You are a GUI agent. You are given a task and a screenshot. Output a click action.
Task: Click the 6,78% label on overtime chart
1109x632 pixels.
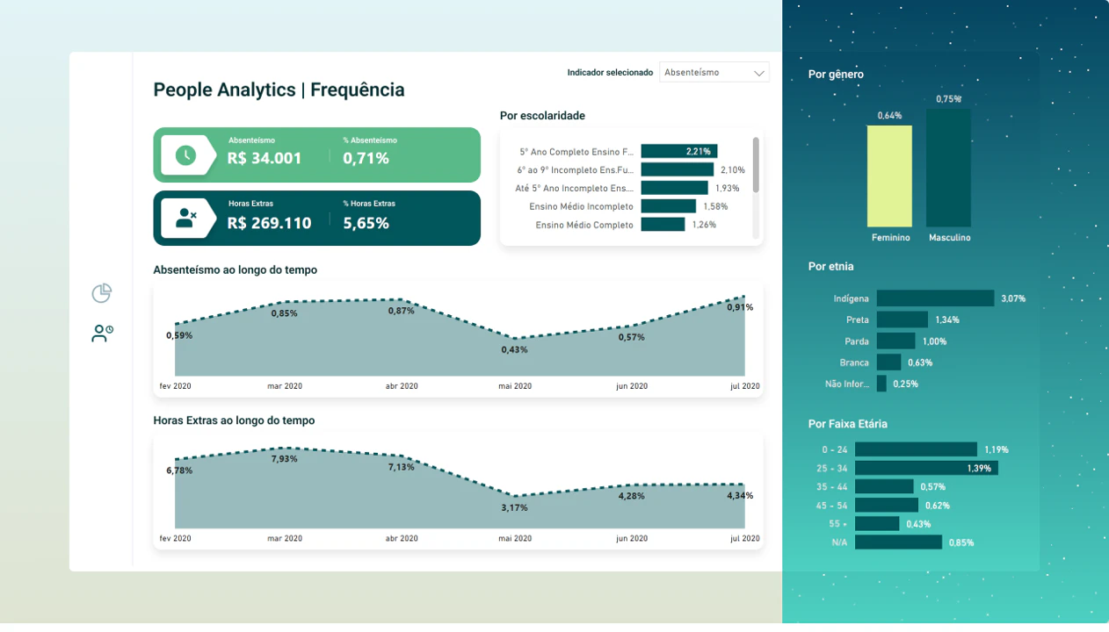point(179,470)
